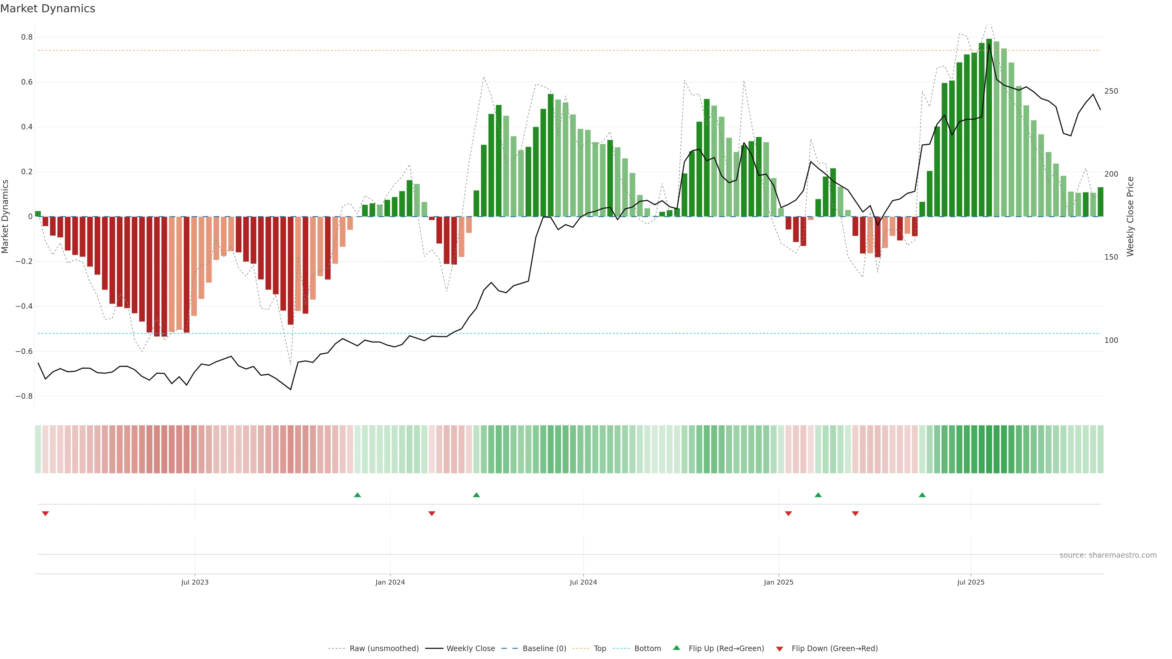Click the Jul 2024 x-axis label
Image resolution: width=1172 pixels, height=659 pixels.
point(583,582)
